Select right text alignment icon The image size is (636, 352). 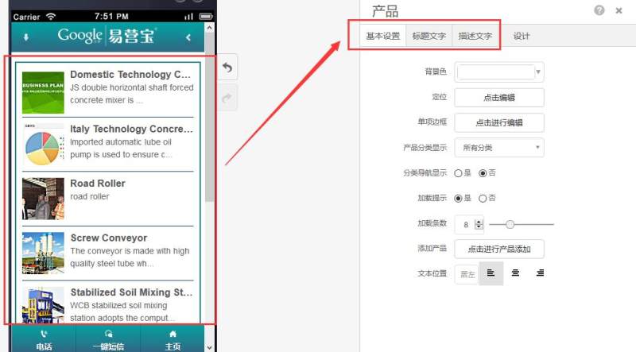[540, 273]
